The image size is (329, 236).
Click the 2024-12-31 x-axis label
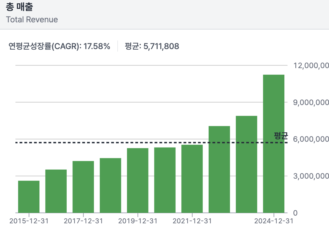click(x=274, y=221)
